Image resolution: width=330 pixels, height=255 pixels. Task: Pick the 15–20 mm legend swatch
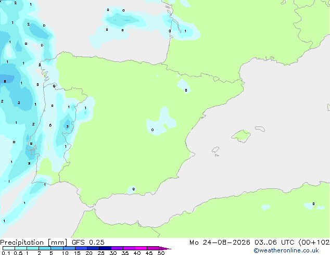click(81, 248)
